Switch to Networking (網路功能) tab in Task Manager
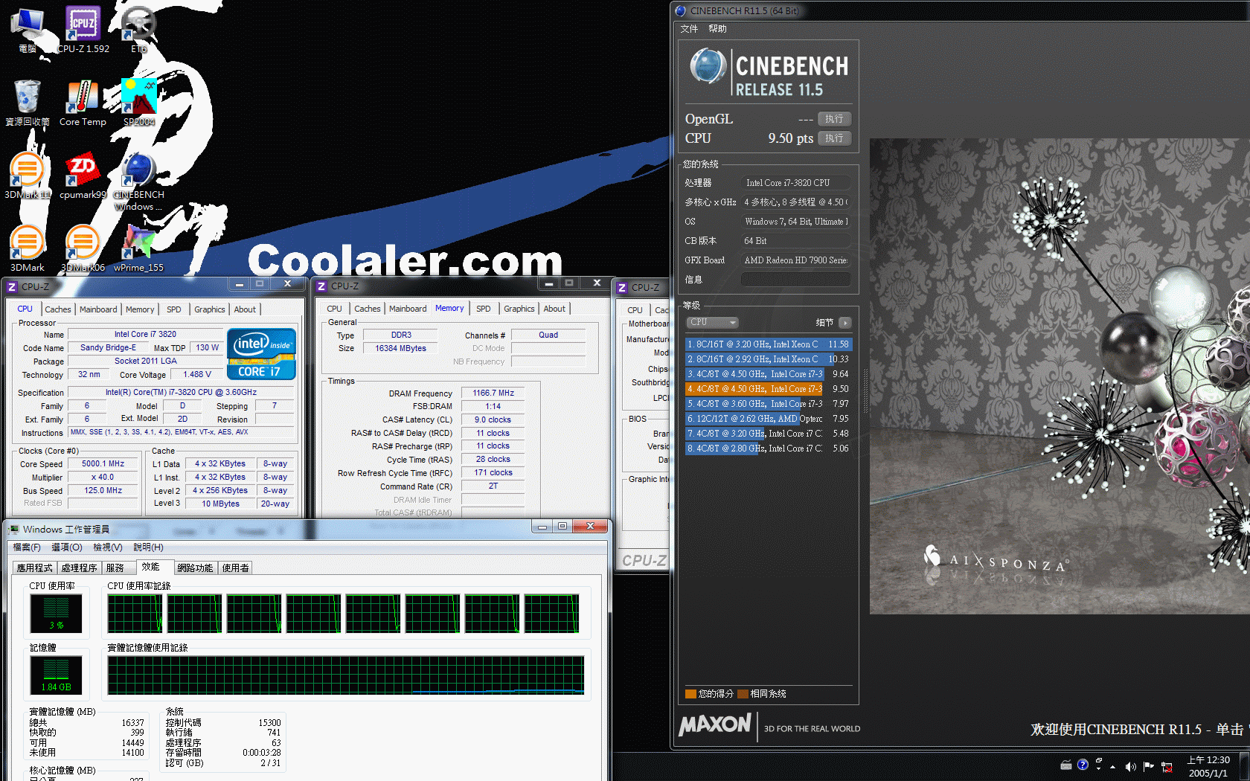 pos(195,568)
